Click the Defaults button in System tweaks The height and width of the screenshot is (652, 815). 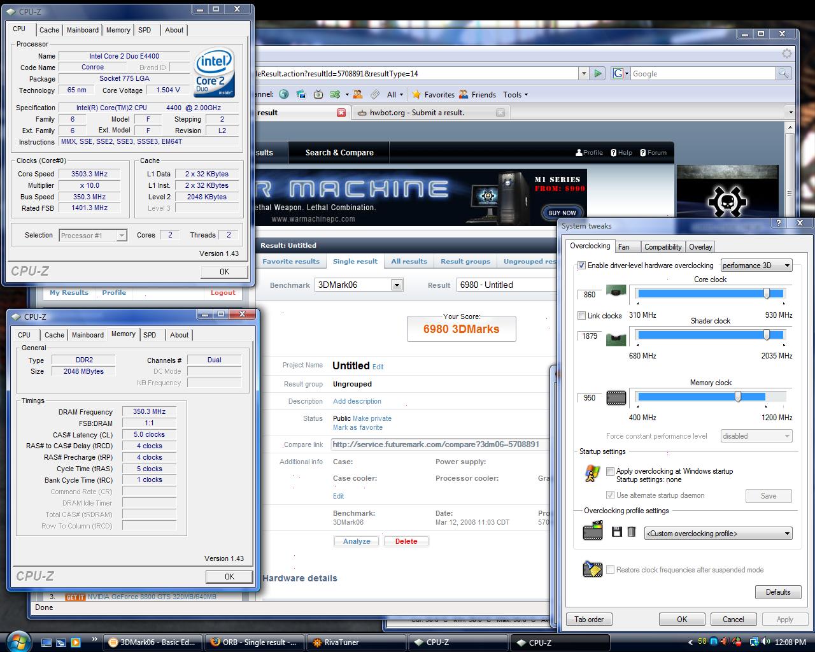coord(777,592)
